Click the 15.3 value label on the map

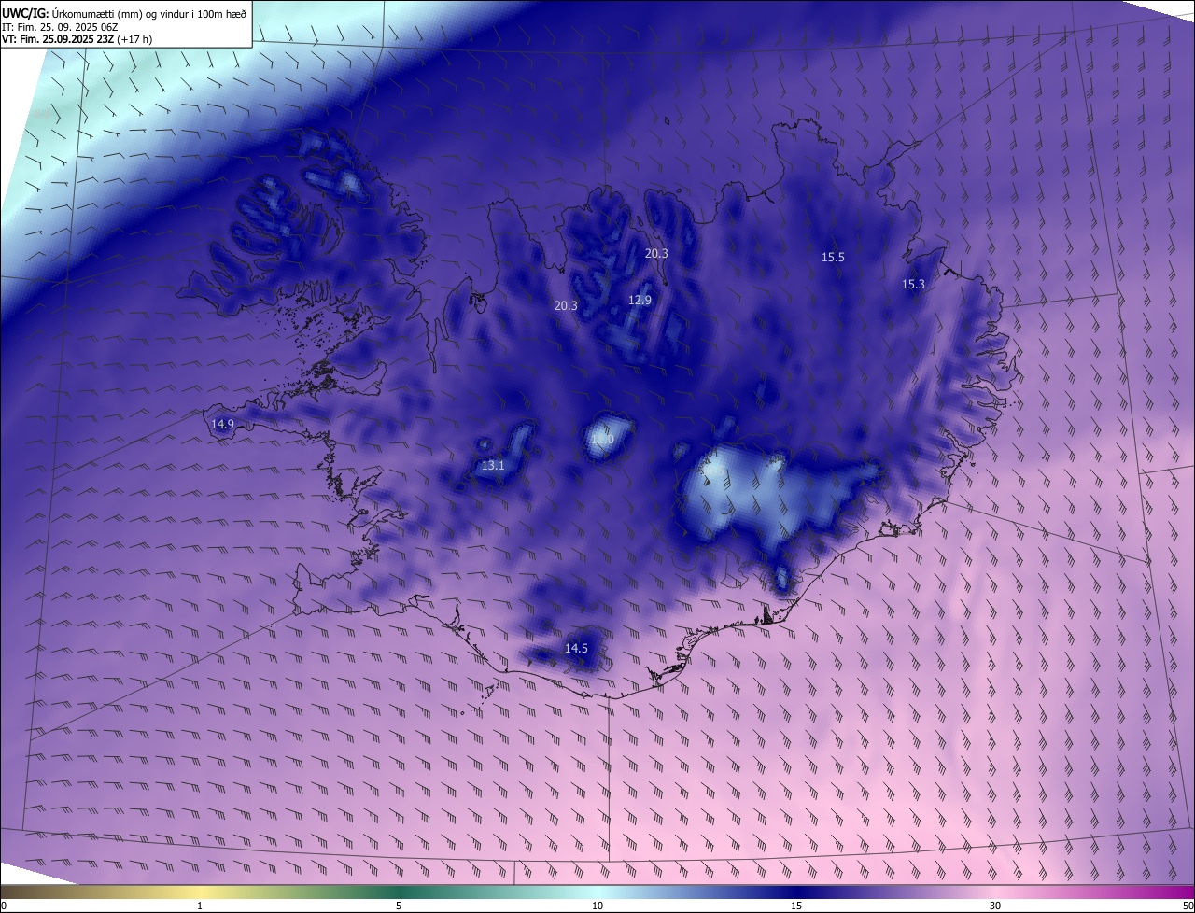pyautogui.click(x=913, y=285)
